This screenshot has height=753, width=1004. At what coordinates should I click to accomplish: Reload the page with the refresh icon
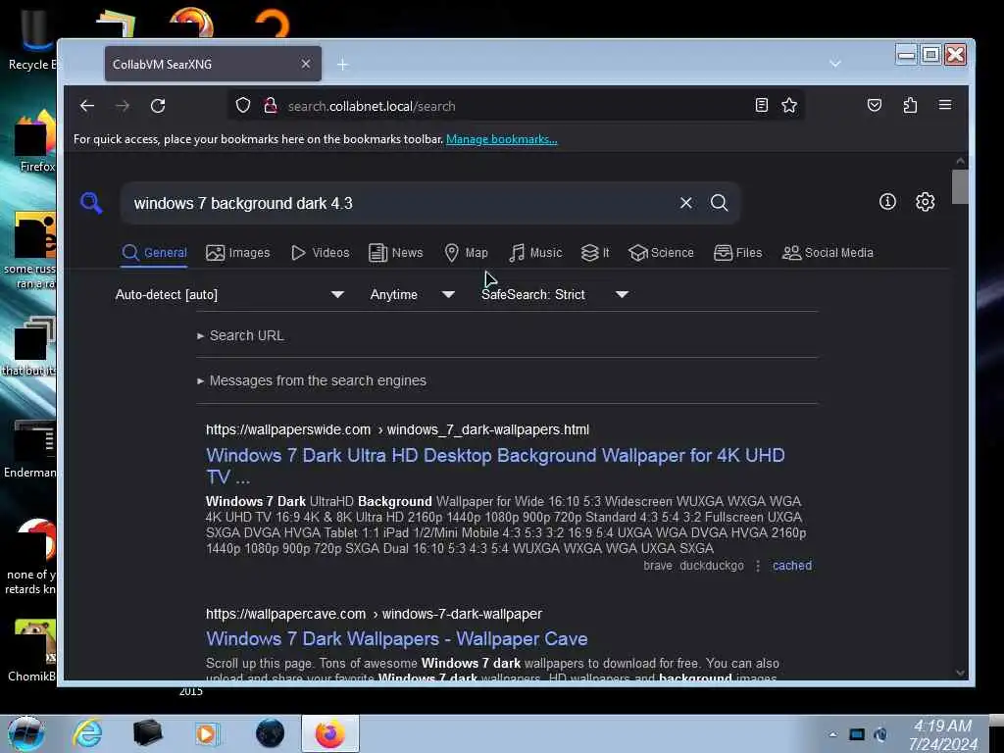coord(158,106)
